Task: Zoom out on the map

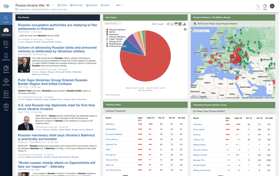Action: pyautogui.click(x=269, y=91)
